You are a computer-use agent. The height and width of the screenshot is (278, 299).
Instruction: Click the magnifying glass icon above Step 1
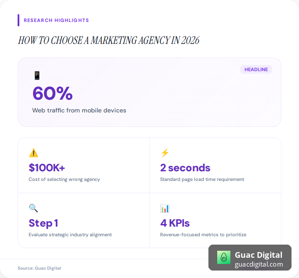click(33, 208)
